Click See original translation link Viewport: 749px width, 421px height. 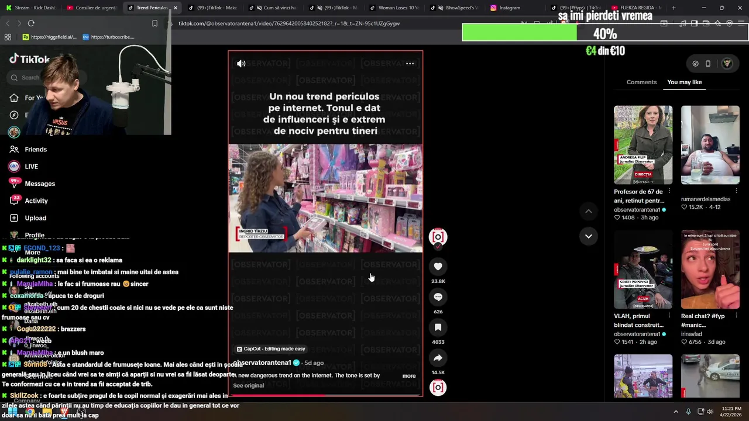[x=248, y=385]
